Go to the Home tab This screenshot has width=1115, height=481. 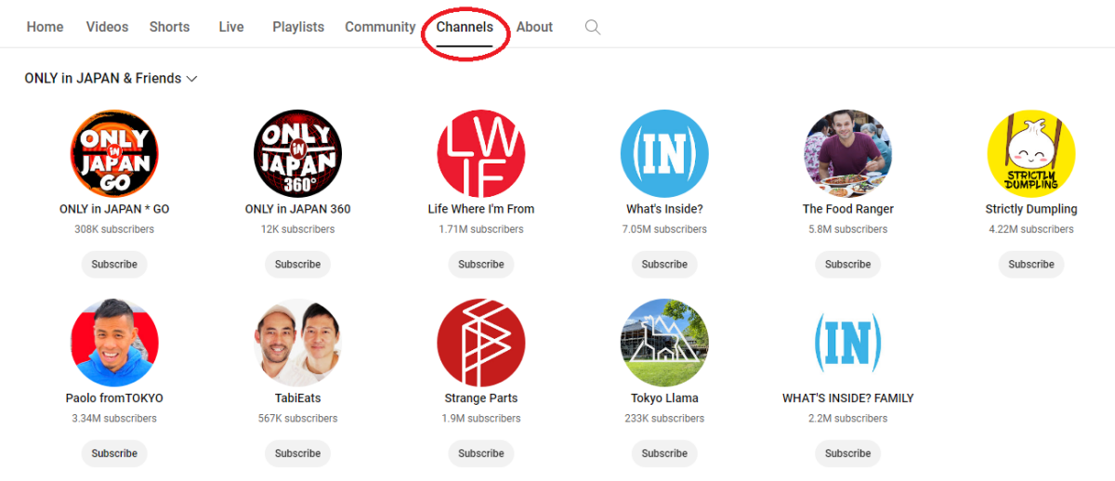coord(45,27)
